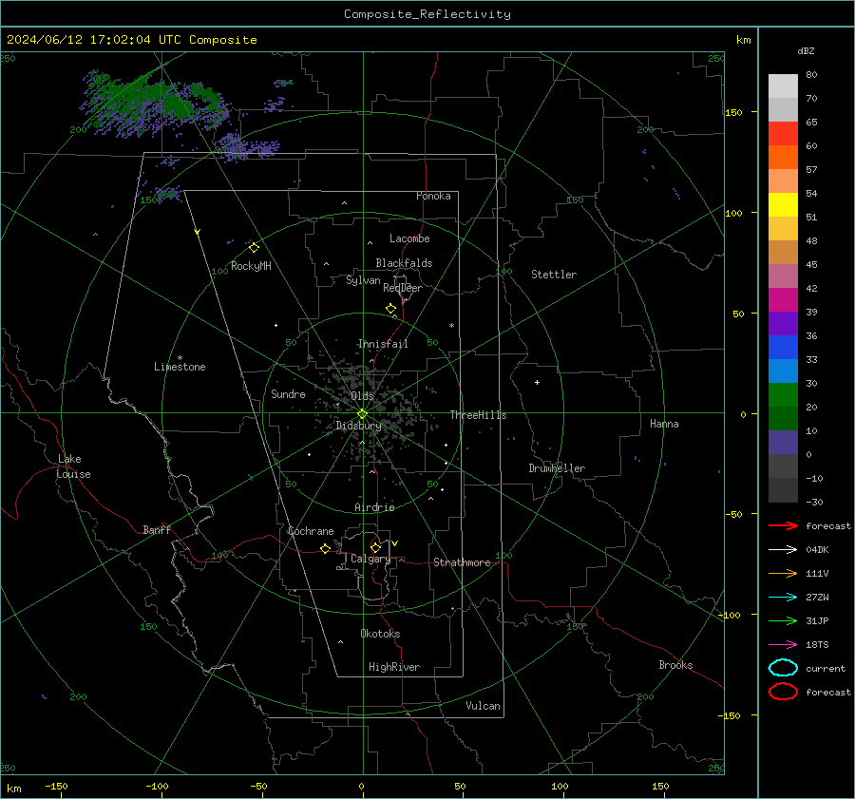Click the dBZ legend heading

806,51
